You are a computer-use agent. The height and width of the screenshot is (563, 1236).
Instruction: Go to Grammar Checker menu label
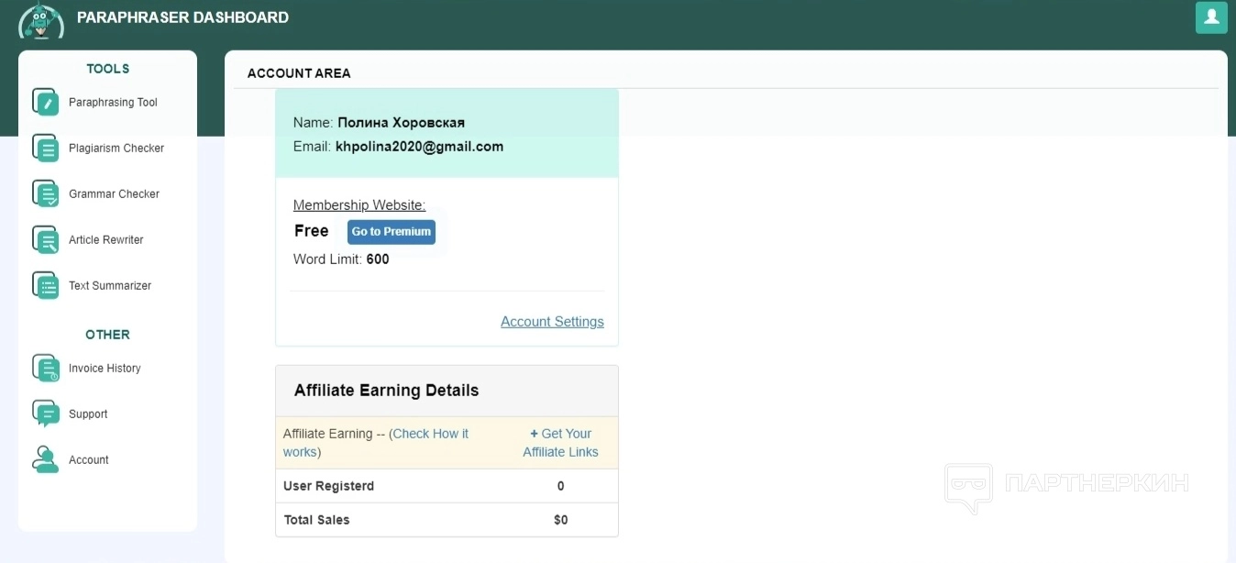point(114,194)
